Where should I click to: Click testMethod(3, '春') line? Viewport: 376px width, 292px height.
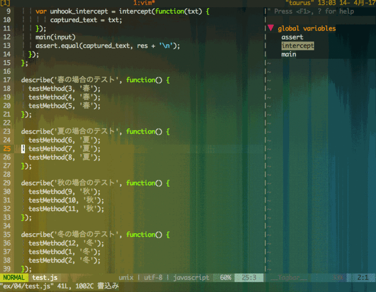point(64,88)
